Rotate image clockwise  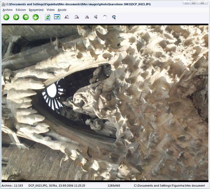tap(77, 17)
